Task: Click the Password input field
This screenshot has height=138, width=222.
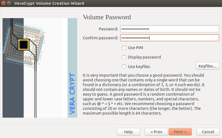Action: 170,29
